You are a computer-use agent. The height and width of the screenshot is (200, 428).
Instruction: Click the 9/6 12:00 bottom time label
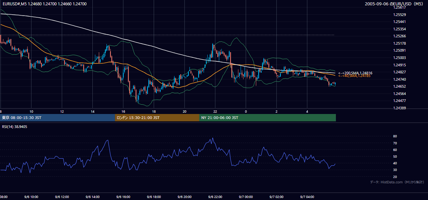click(x=62, y=197)
